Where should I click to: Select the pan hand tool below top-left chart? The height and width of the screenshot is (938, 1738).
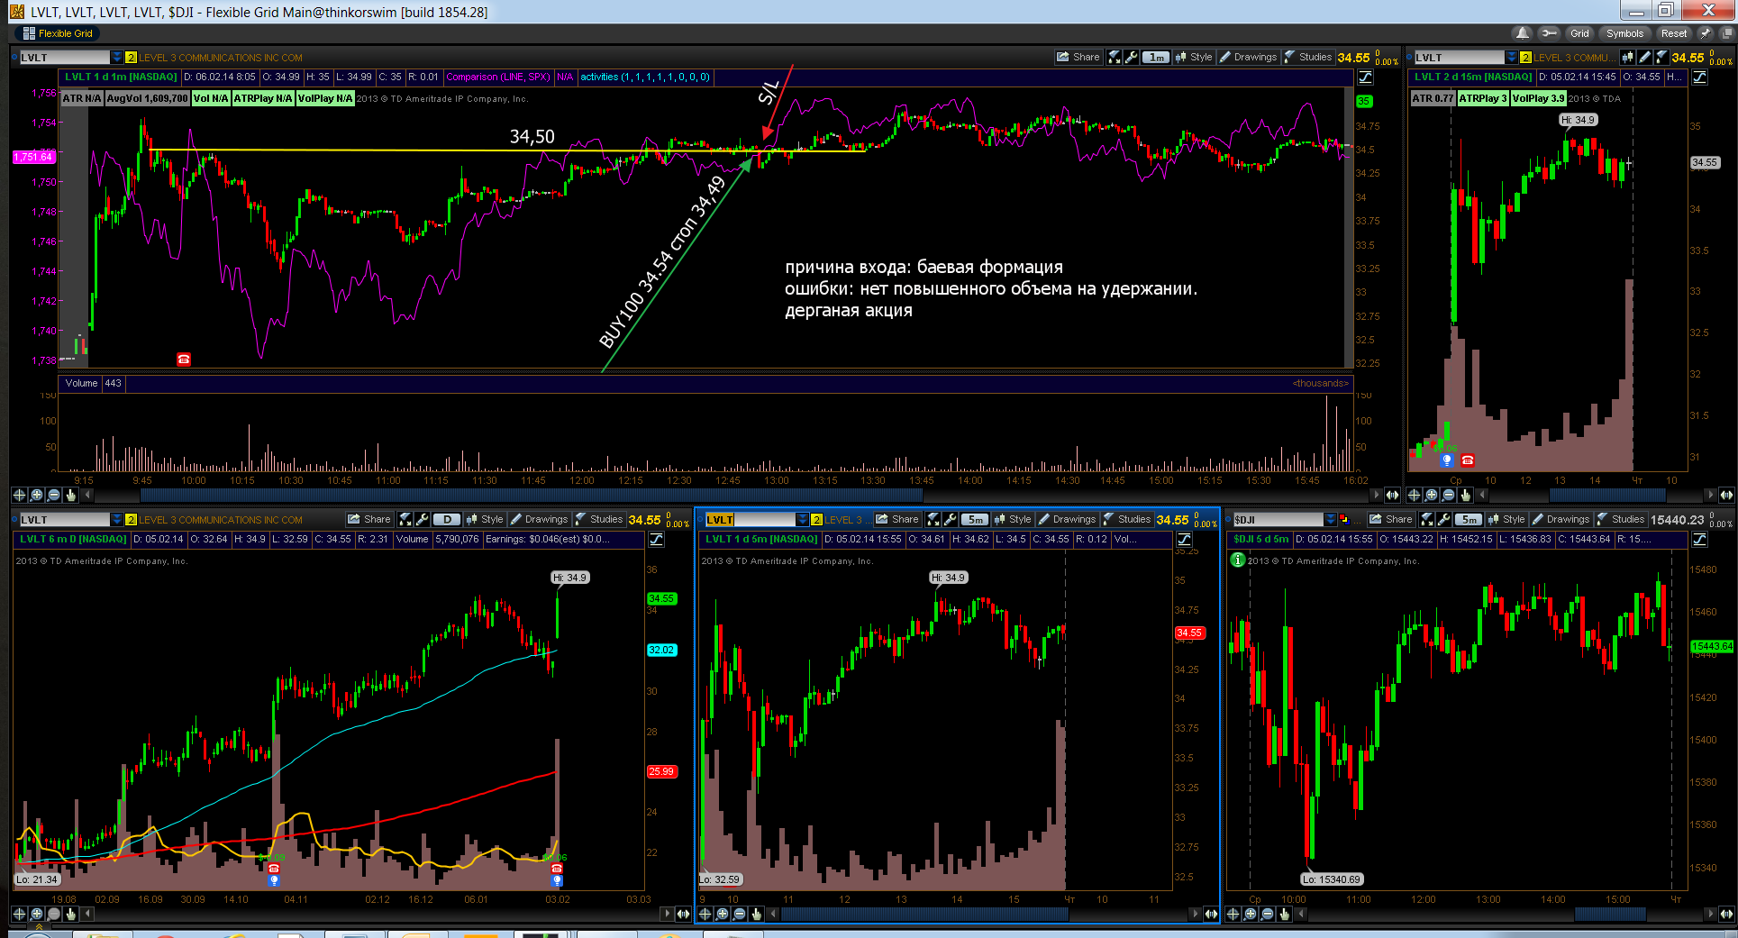[70, 495]
